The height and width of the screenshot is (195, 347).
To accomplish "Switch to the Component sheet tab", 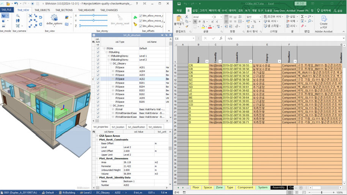I will tap(245, 187).
